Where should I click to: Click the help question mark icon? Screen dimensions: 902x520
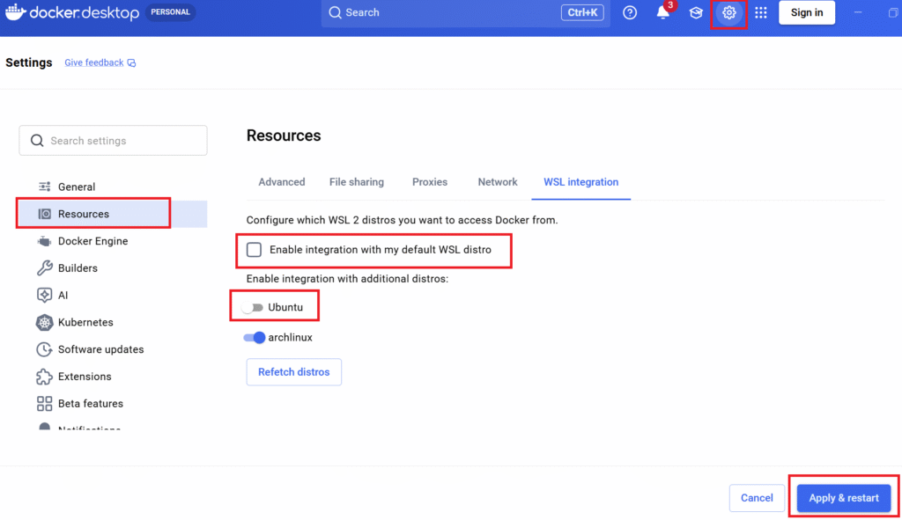[629, 13]
